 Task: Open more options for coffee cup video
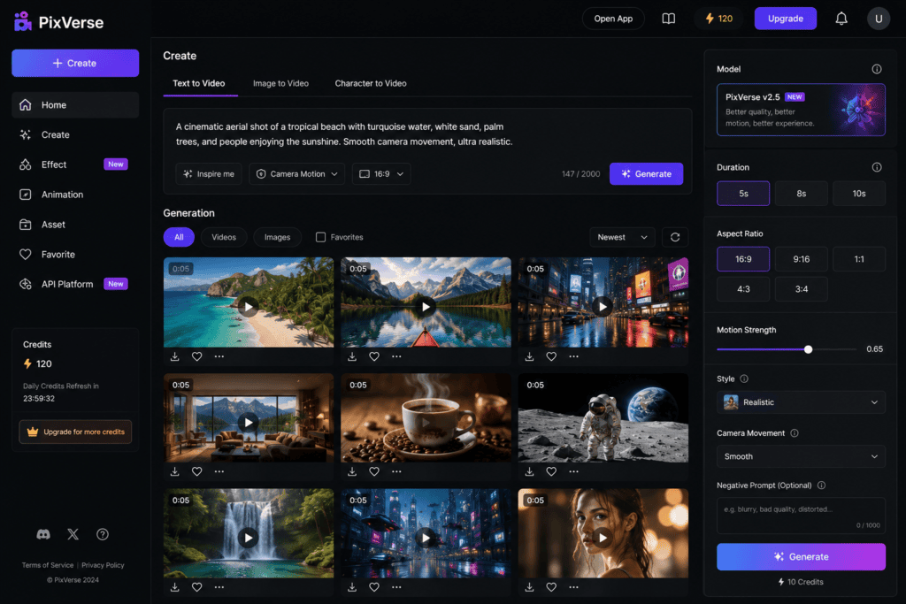(396, 471)
